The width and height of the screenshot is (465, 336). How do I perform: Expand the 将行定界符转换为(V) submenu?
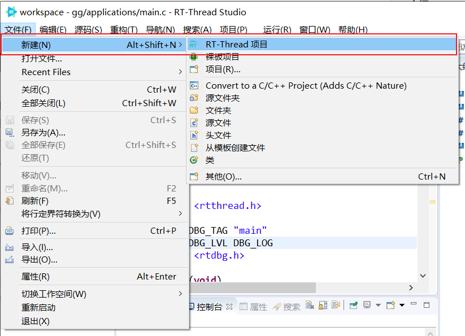click(x=180, y=213)
